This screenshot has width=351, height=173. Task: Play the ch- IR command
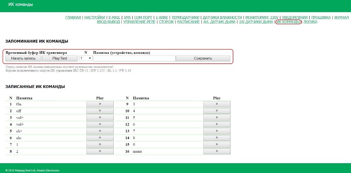tap(100, 138)
